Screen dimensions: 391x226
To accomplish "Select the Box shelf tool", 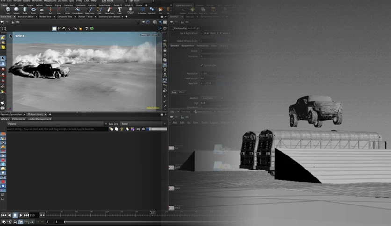I will coord(8,10).
